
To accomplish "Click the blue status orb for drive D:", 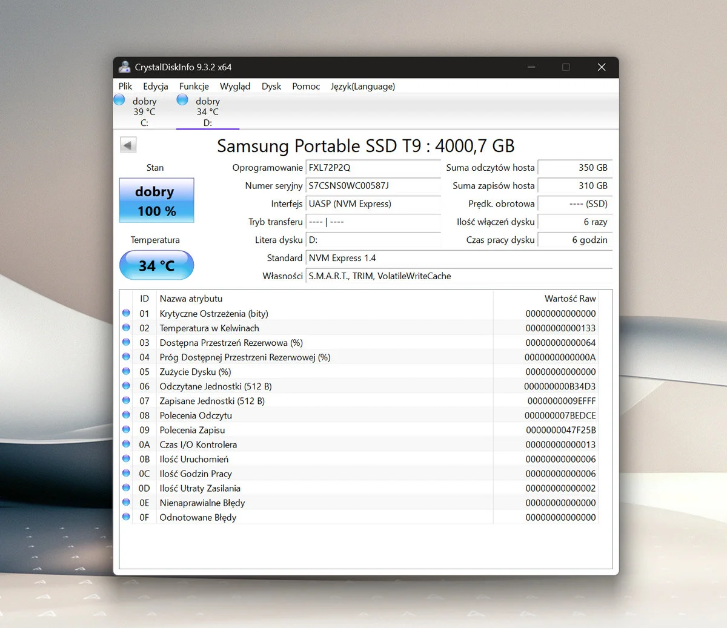I will point(182,100).
